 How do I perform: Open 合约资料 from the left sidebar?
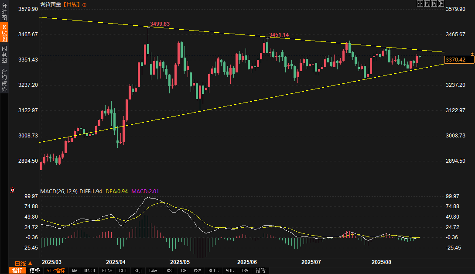[x=4, y=80]
